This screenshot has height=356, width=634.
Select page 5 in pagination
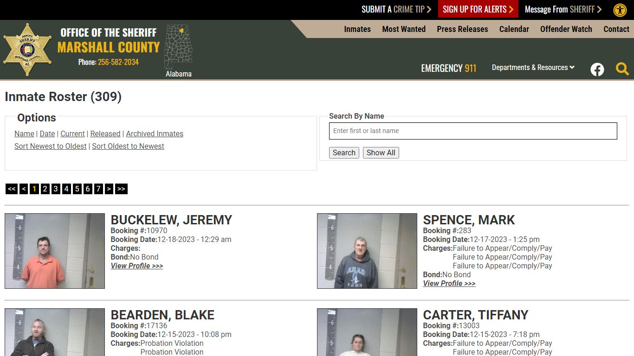(77, 189)
